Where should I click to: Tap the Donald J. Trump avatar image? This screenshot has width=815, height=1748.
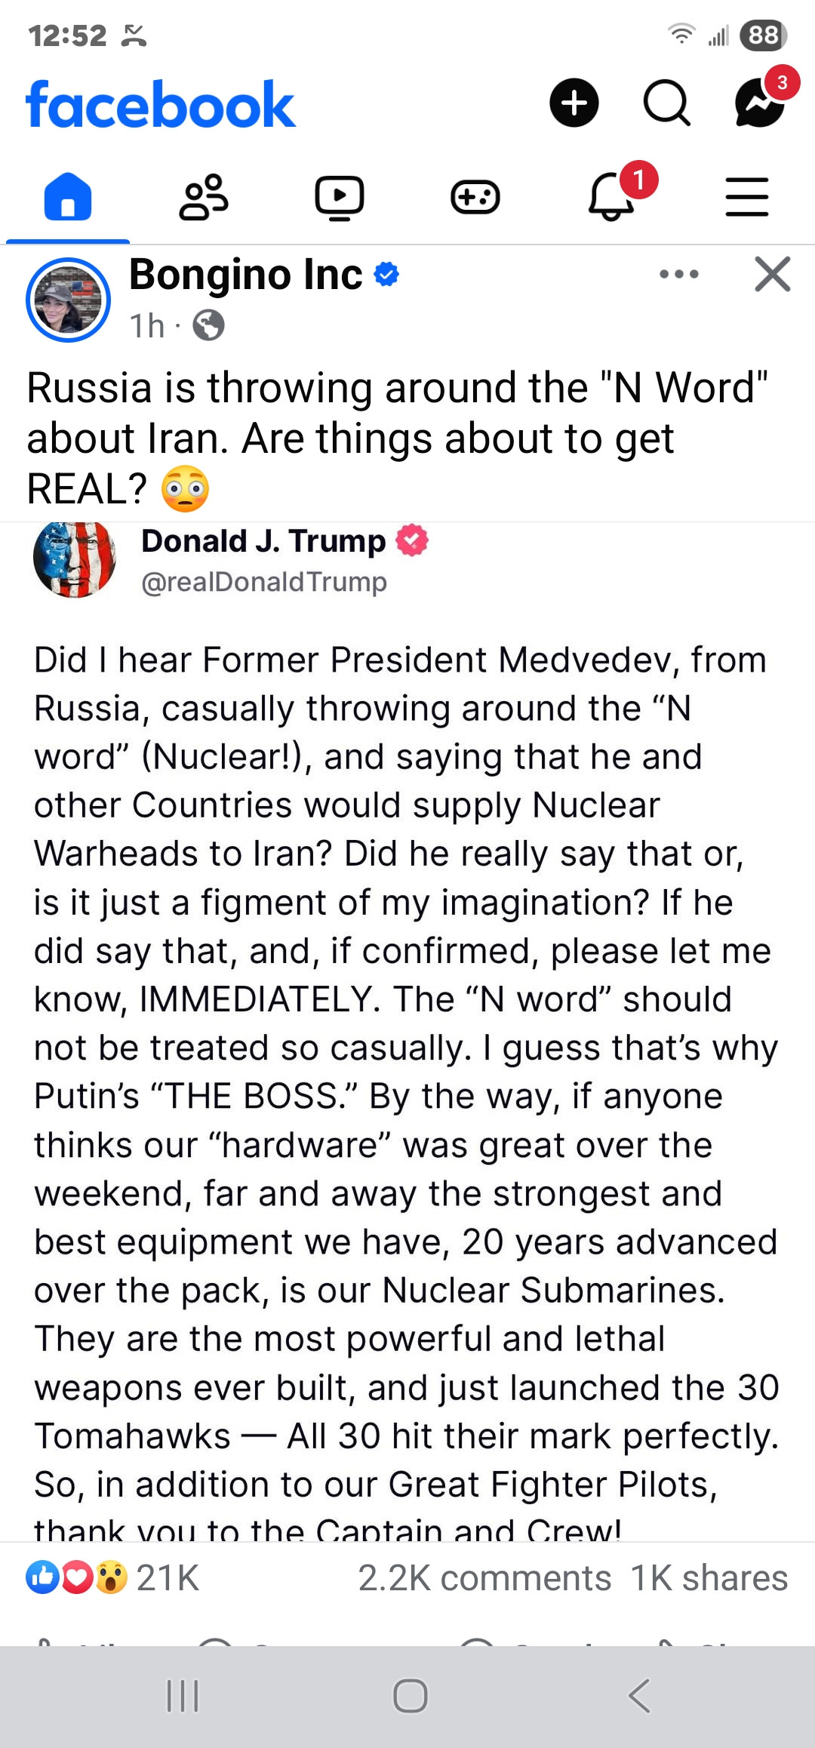(x=75, y=559)
